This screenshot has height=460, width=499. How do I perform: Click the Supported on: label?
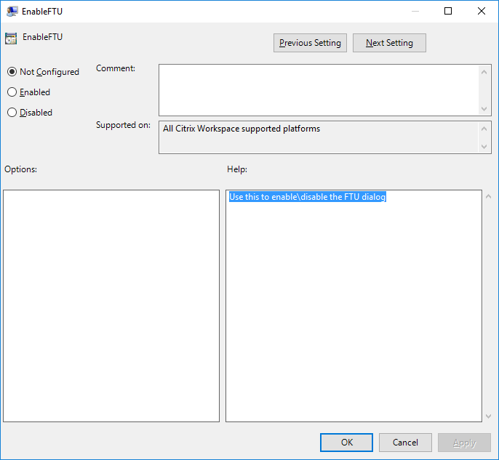(x=123, y=125)
